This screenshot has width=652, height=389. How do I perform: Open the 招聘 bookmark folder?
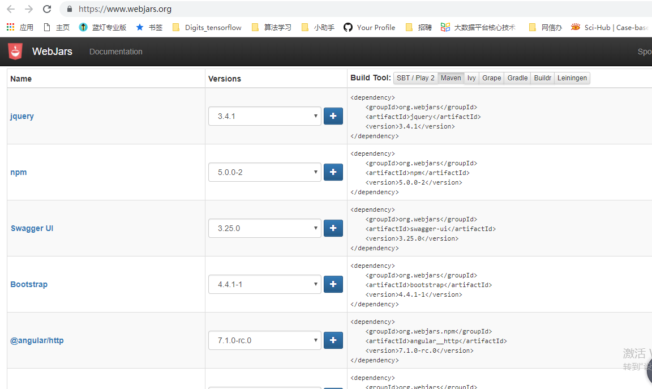(418, 27)
